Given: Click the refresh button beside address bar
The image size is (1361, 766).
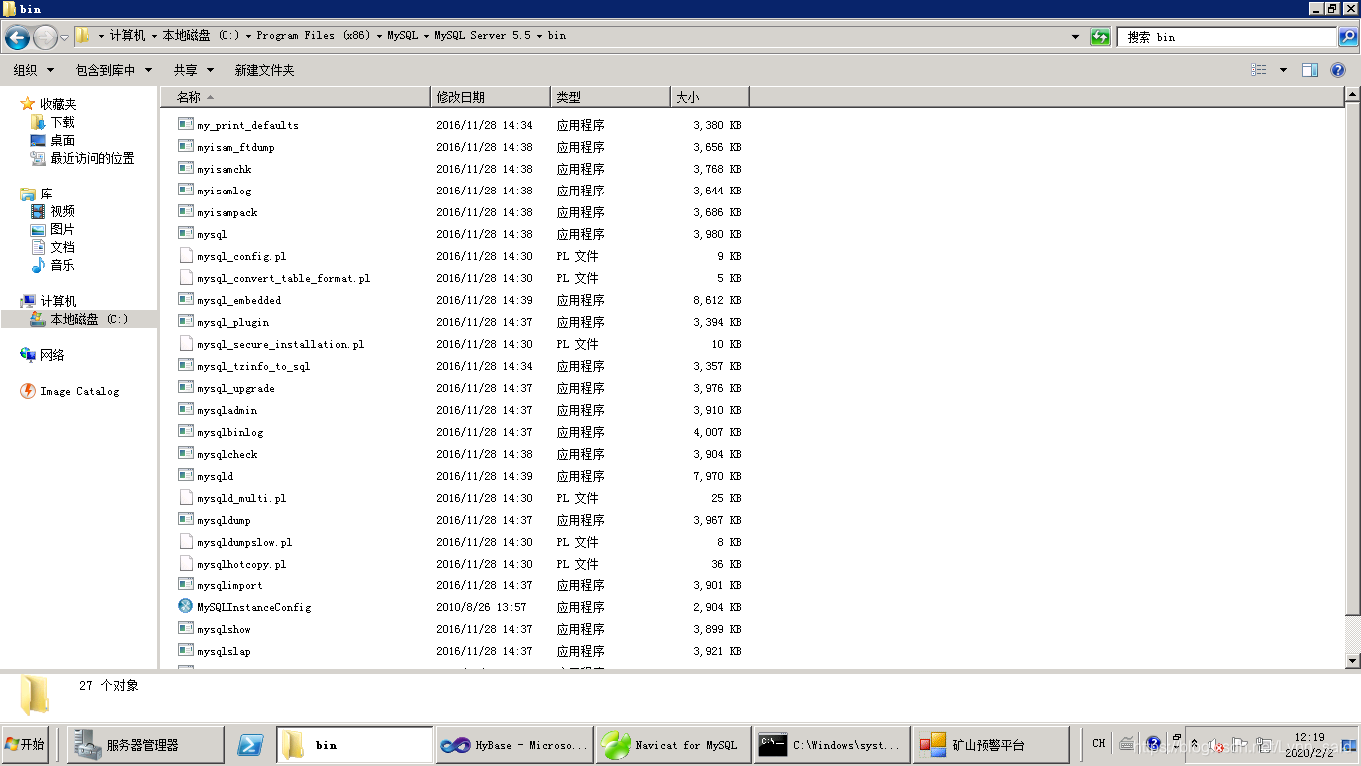Looking at the screenshot, I should click(1100, 37).
